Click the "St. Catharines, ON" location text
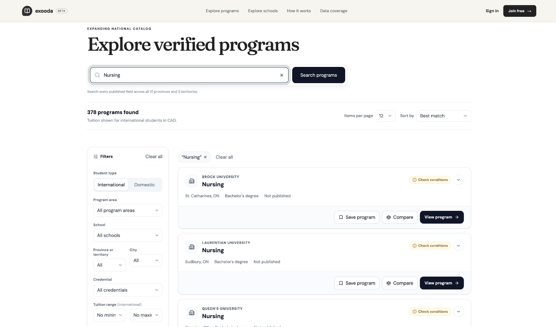 (202, 196)
